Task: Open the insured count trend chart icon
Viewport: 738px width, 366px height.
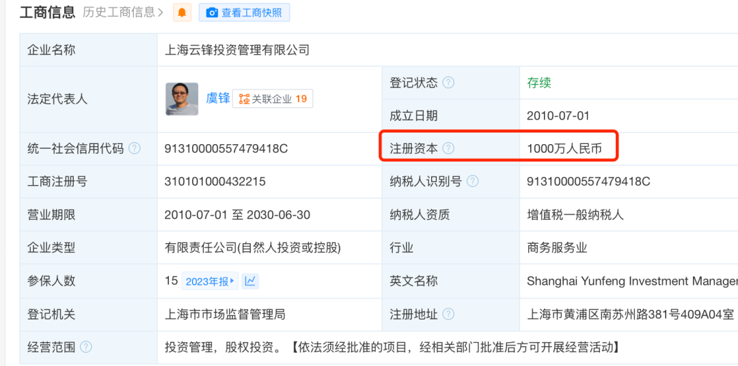Action: [x=250, y=281]
